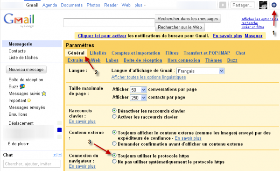Open Web in the top bar
The height and width of the screenshot is (171, 280).
pyautogui.click(x=126, y=5)
